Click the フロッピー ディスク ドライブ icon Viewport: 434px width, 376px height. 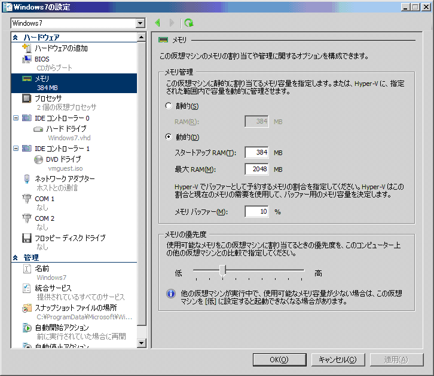(26, 238)
